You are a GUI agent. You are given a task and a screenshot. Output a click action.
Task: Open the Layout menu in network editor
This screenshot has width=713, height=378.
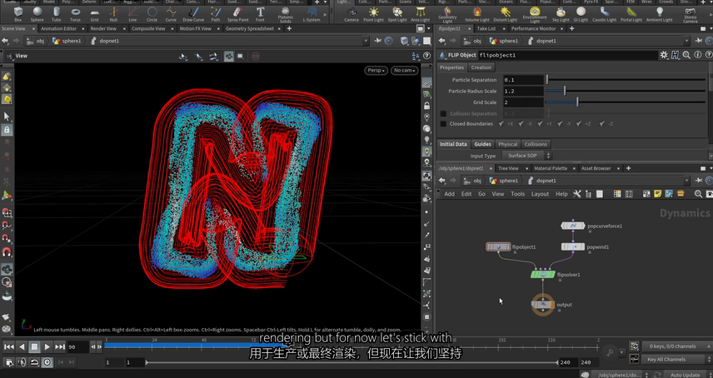coord(540,194)
